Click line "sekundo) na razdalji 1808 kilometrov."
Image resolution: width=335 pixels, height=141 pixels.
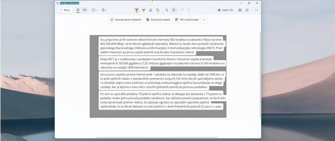[x=124, y=68]
